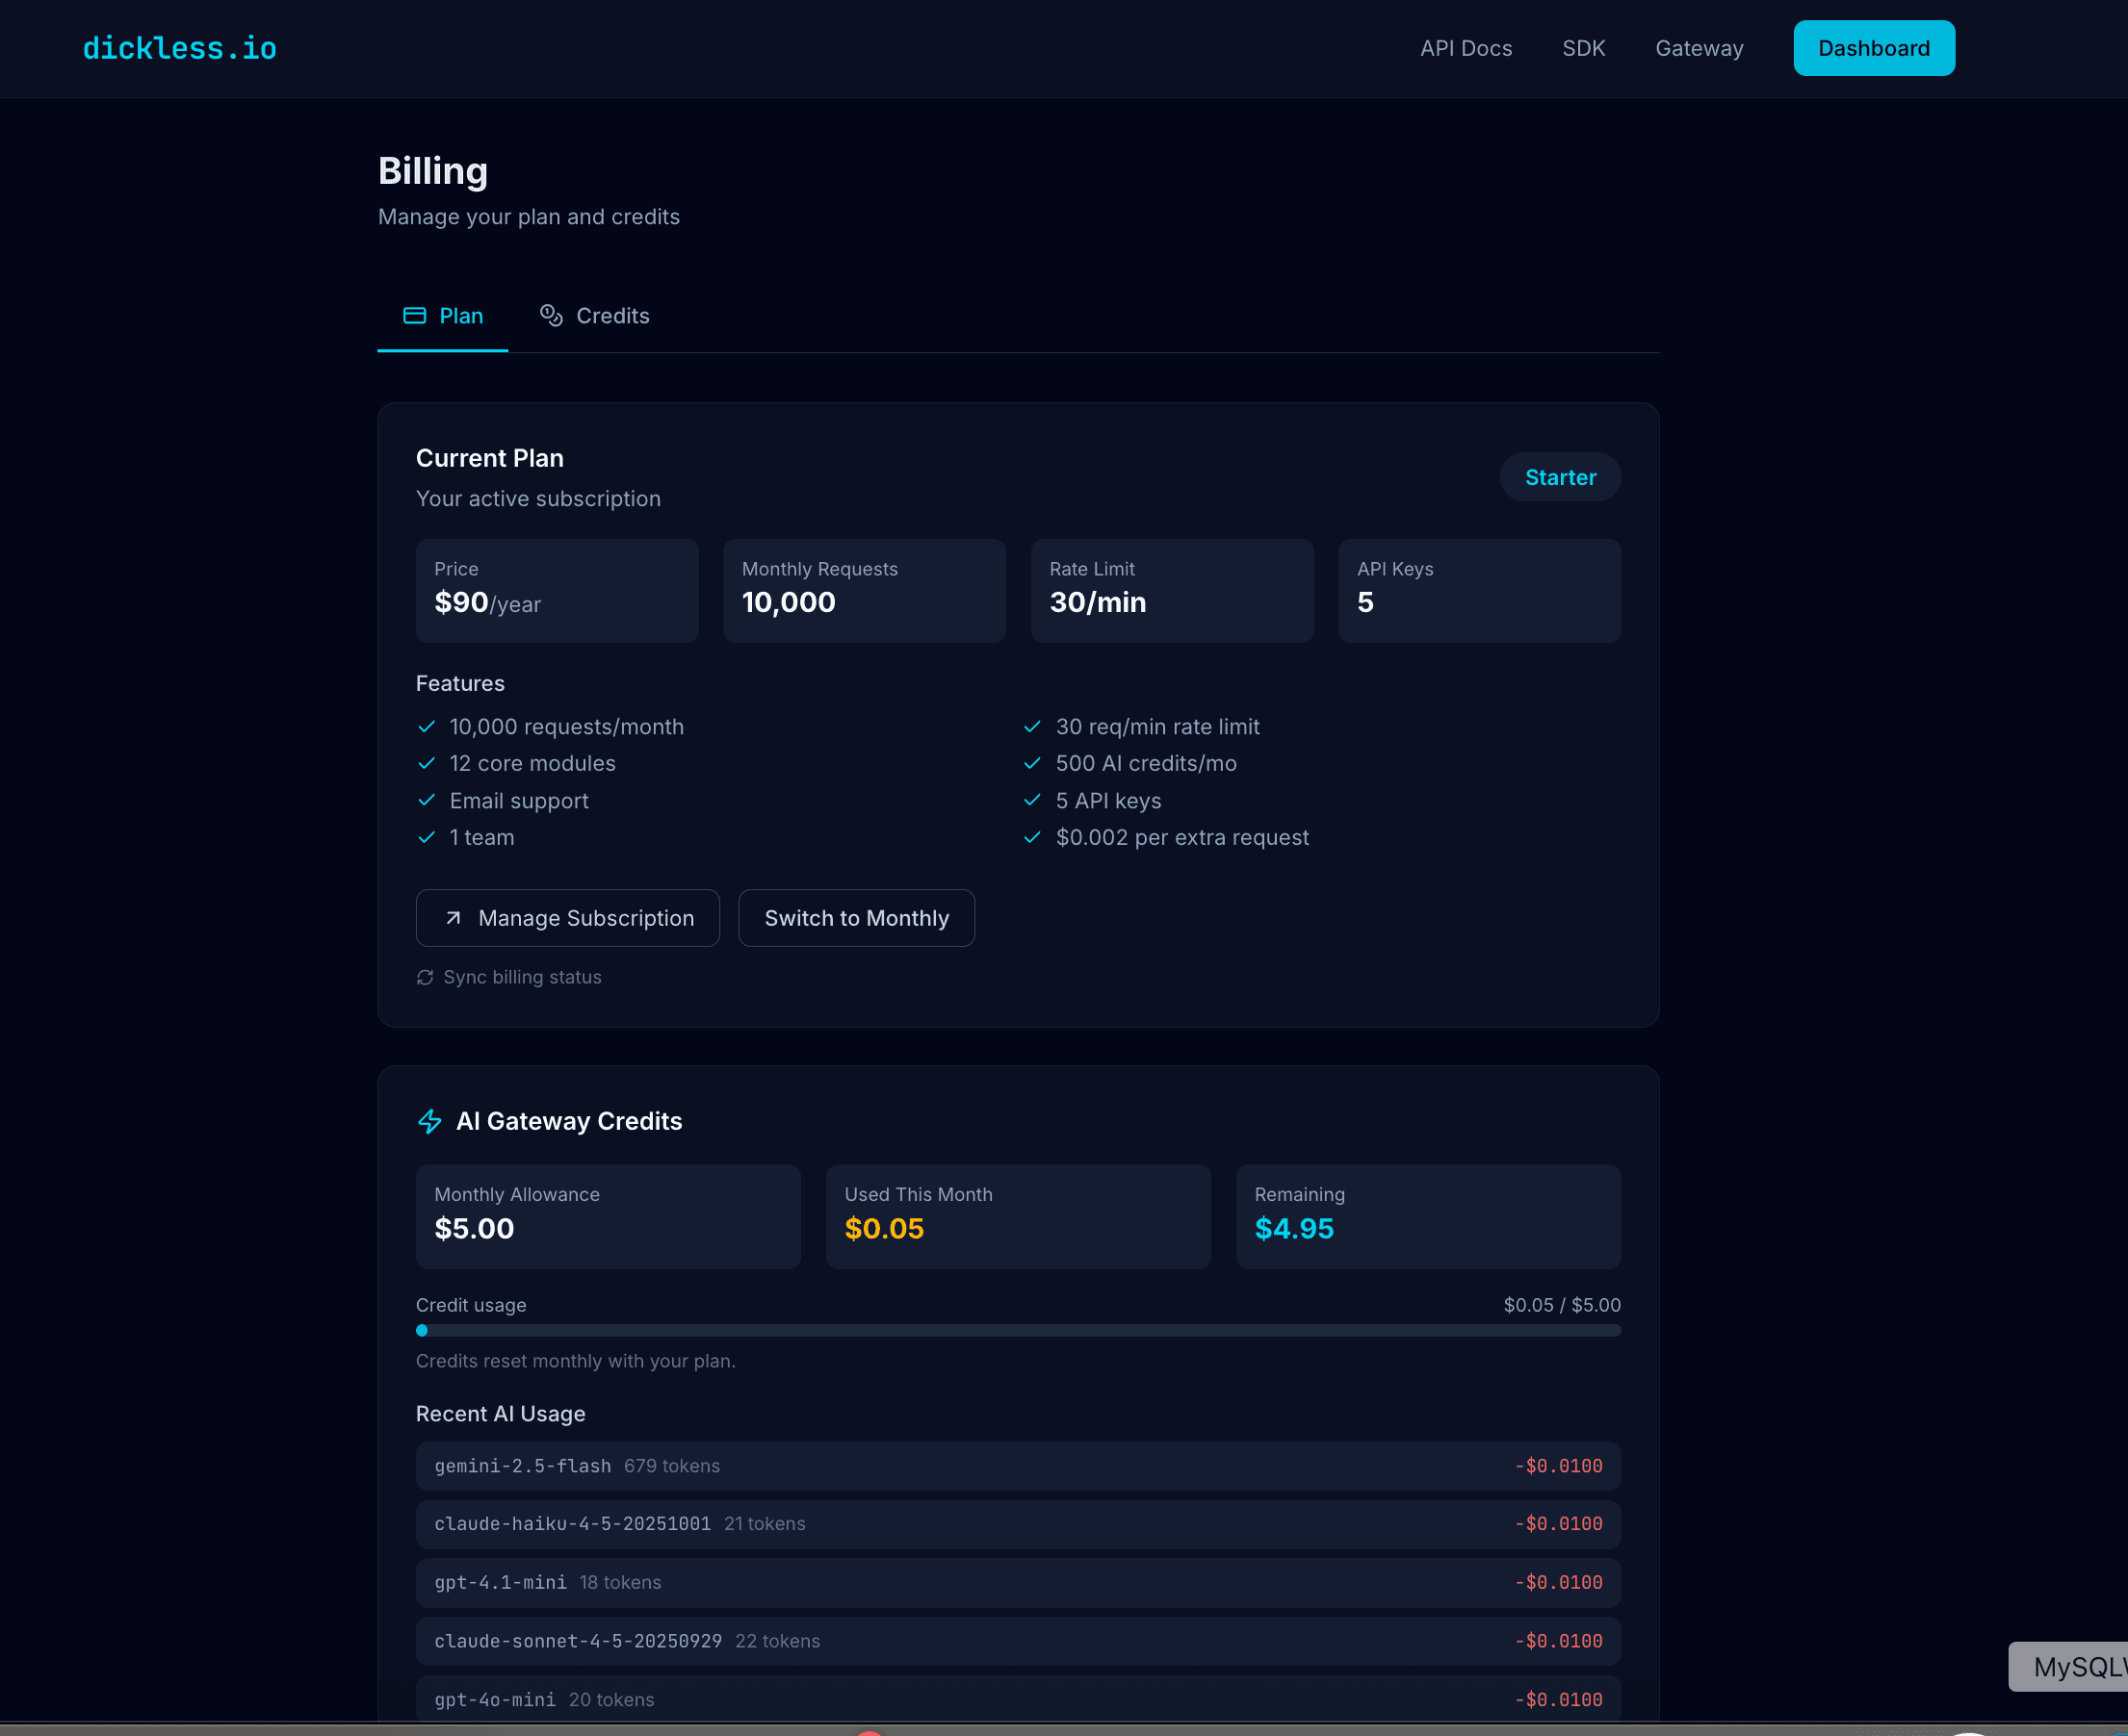
Task: Click the sync refresh icon near billing status
Action: click(x=425, y=977)
